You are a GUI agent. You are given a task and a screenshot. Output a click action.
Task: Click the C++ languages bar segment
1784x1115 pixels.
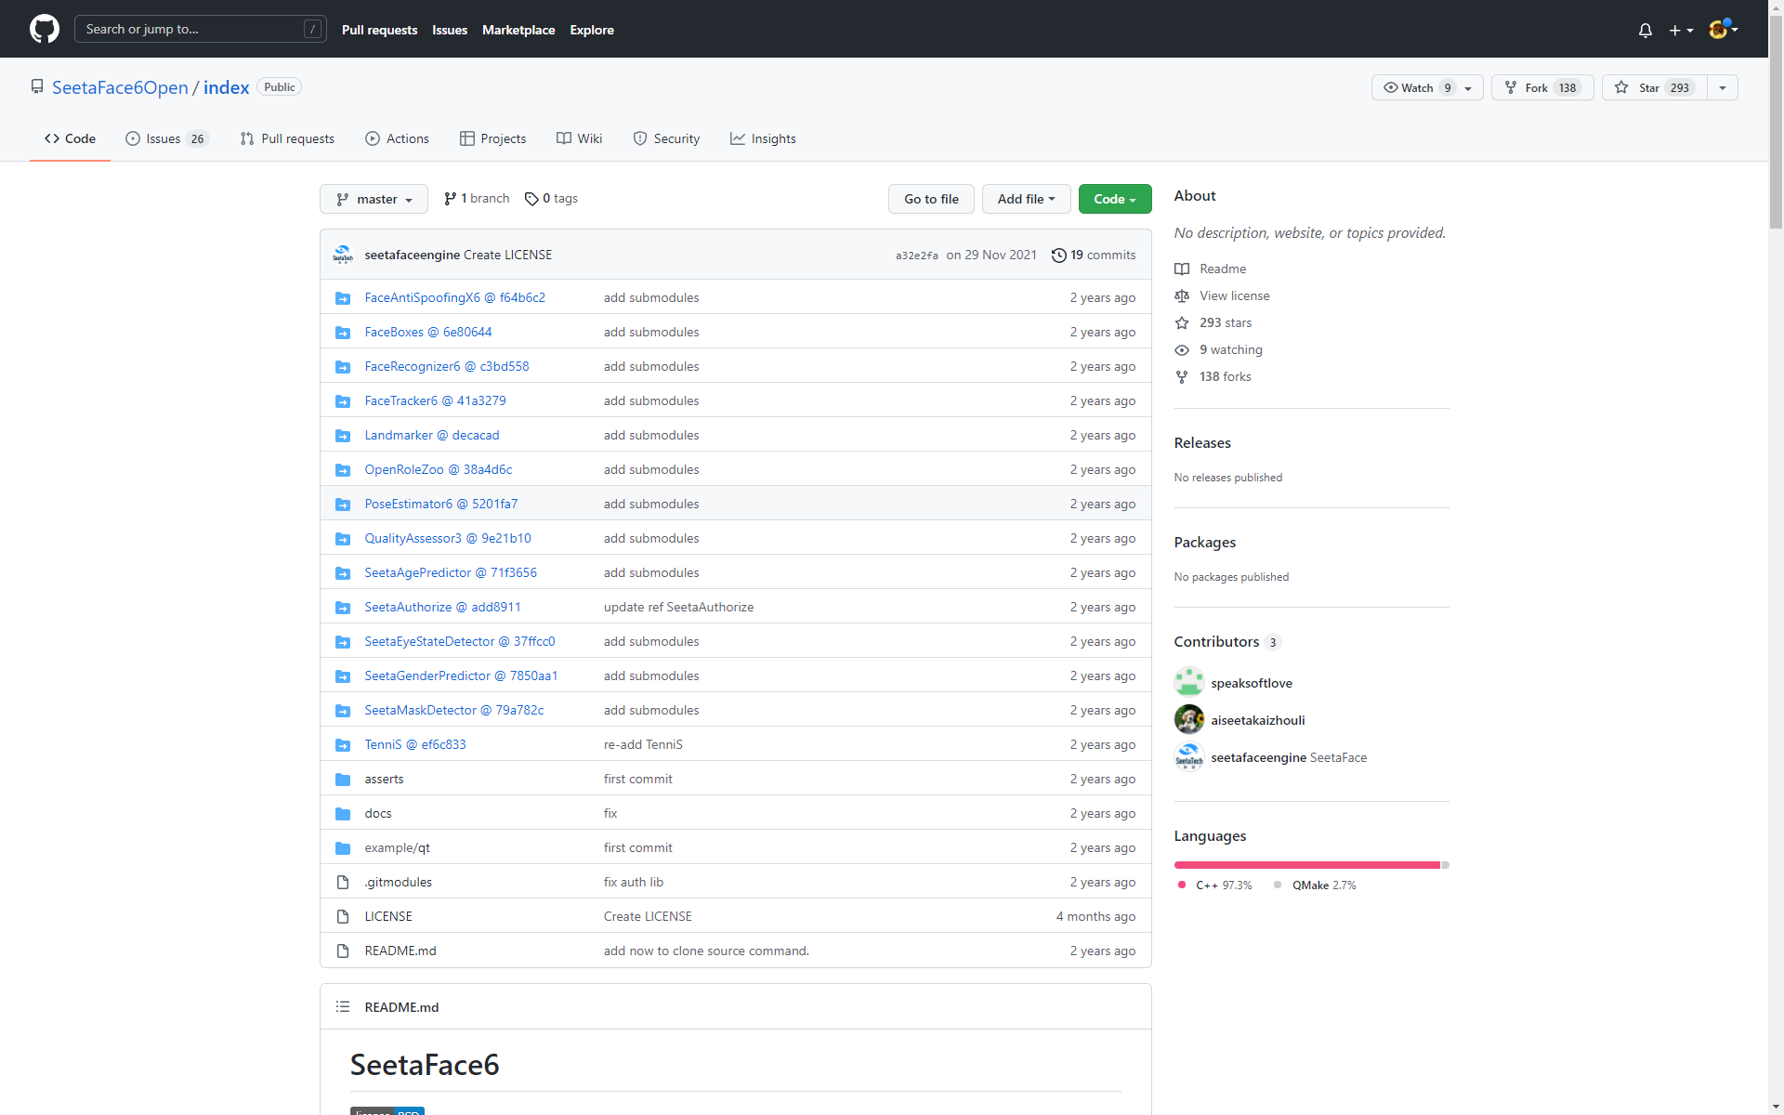pos(1306,865)
